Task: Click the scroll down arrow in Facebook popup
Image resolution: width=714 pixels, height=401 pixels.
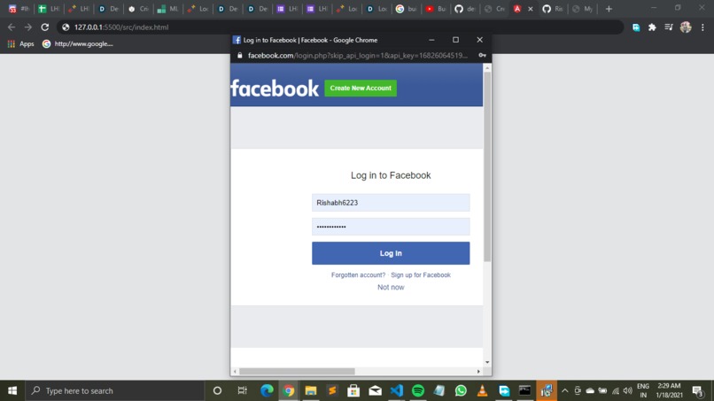Action: (x=487, y=362)
